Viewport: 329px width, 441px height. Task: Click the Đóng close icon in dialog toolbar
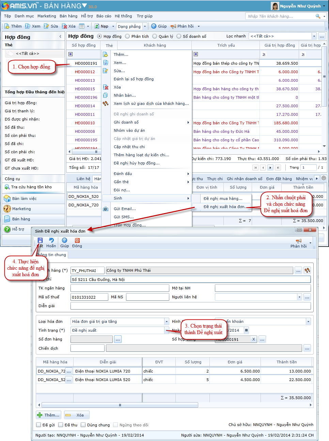[77, 240]
